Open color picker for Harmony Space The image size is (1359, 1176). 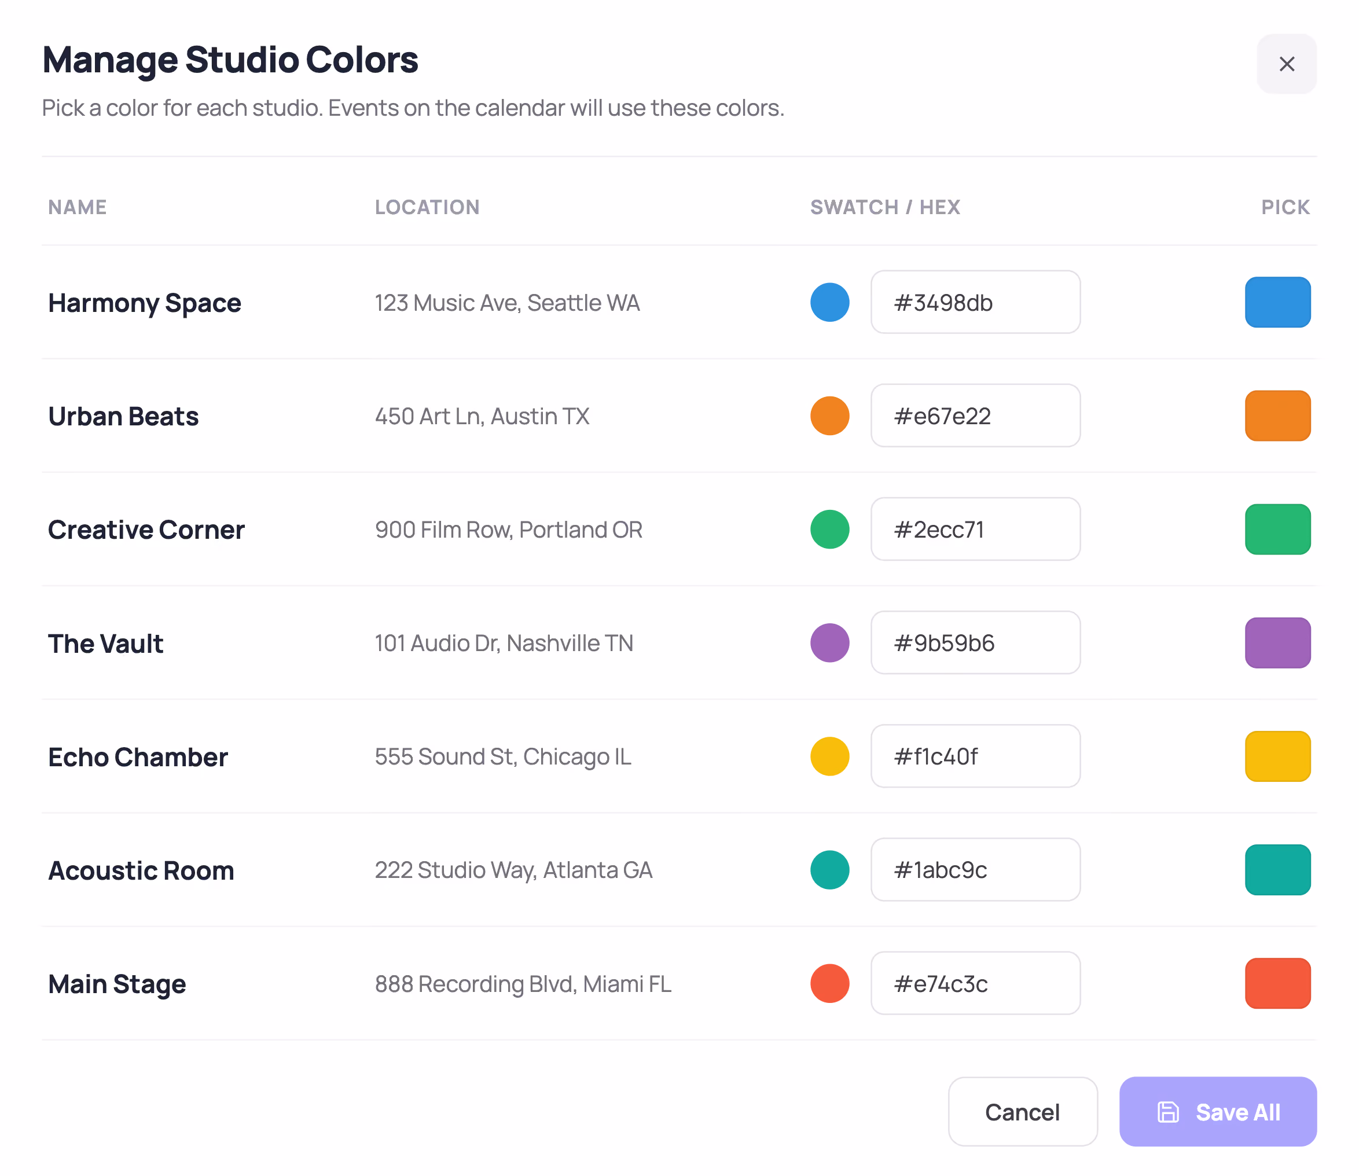click(x=1277, y=302)
